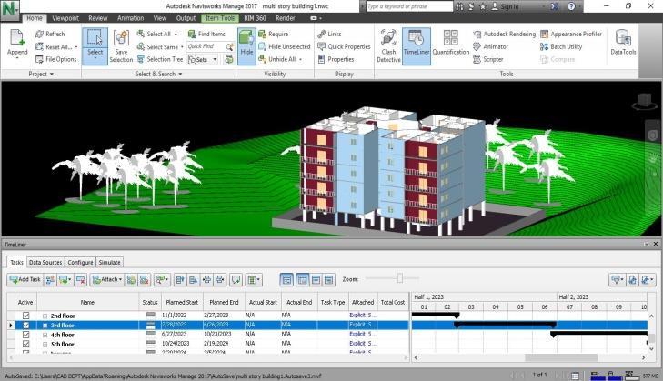
Task: Expand the 3rd floor task row
Action: [x=45, y=326]
